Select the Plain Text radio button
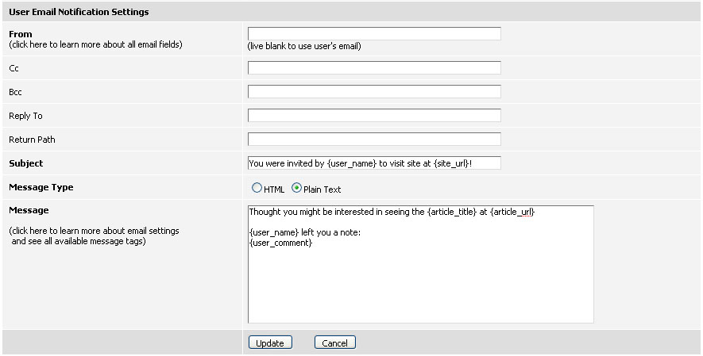 296,188
